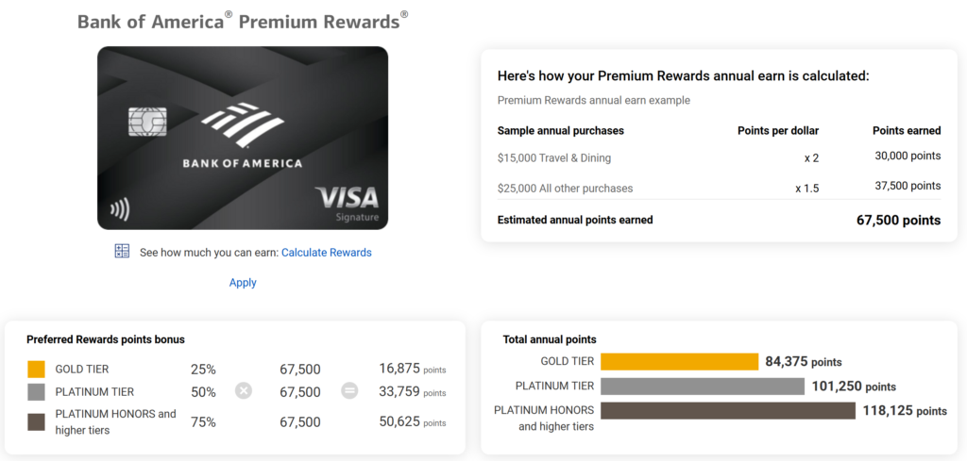Click the multiply circle icon
967x461 pixels.
click(x=244, y=390)
